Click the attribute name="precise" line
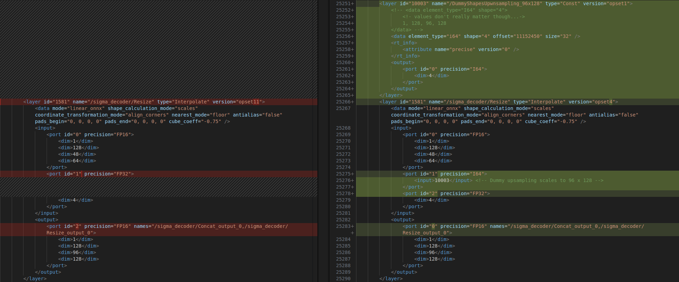This screenshot has width=679, height=282. click(x=461, y=49)
